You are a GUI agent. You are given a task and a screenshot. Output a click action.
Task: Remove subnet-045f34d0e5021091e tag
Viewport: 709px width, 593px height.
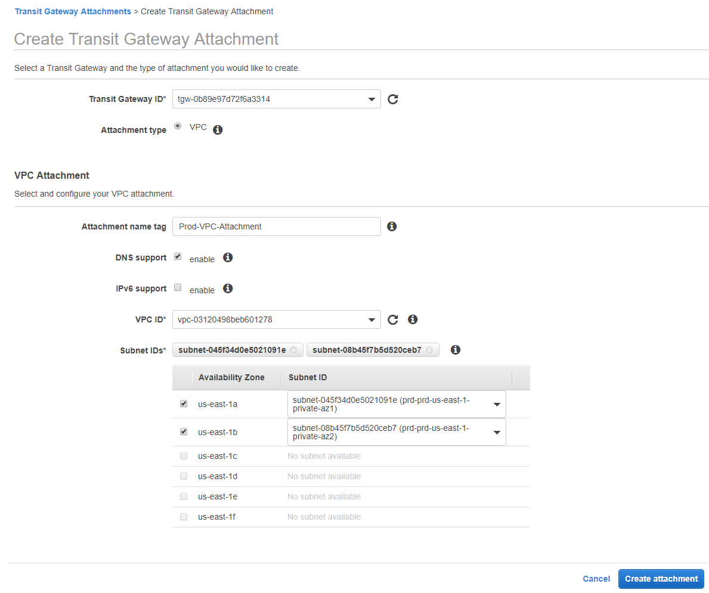point(293,350)
